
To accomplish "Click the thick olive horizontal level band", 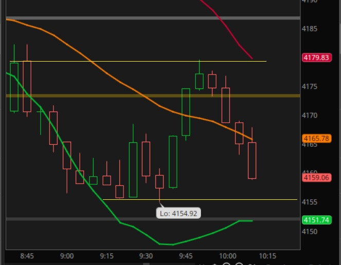I will (153, 96).
